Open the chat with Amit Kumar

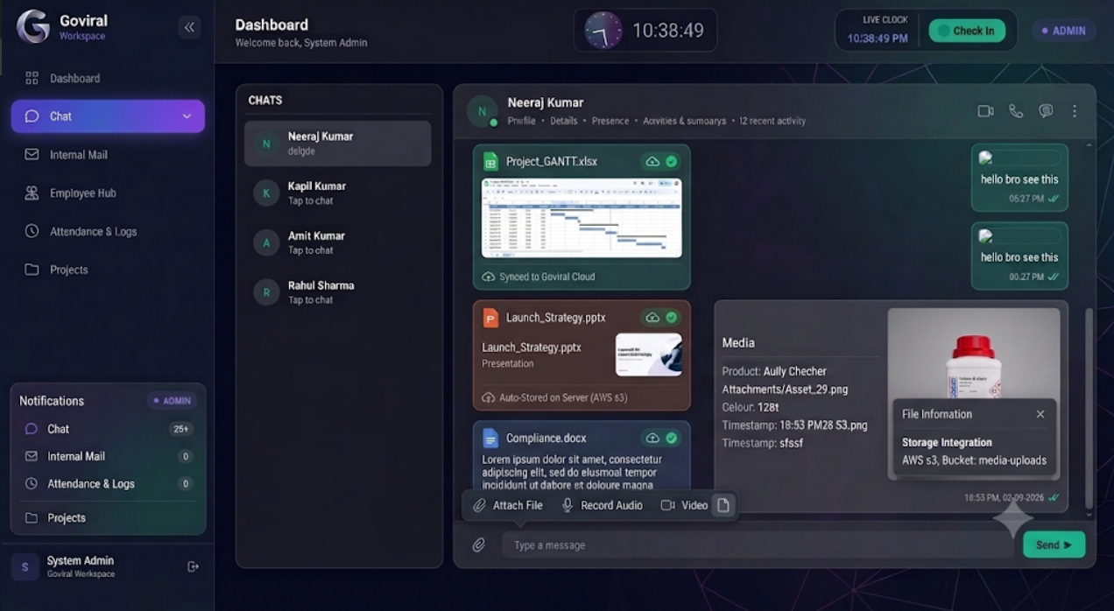(338, 242)
